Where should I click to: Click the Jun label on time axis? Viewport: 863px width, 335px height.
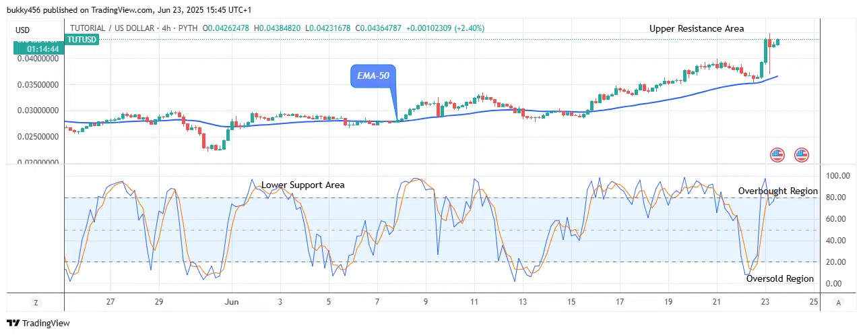tap(232, 302)
